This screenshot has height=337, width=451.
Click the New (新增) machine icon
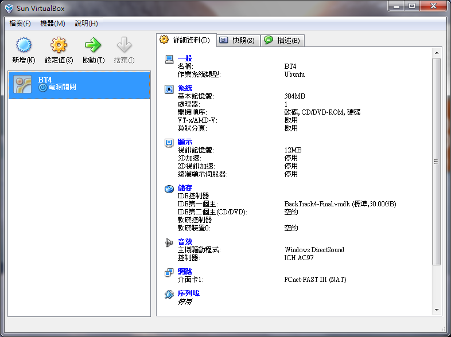[24, 45]
